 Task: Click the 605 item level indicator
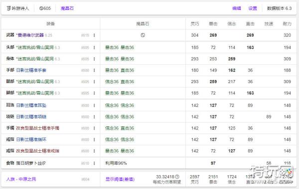pyautogui.click(x=45, y=8)
